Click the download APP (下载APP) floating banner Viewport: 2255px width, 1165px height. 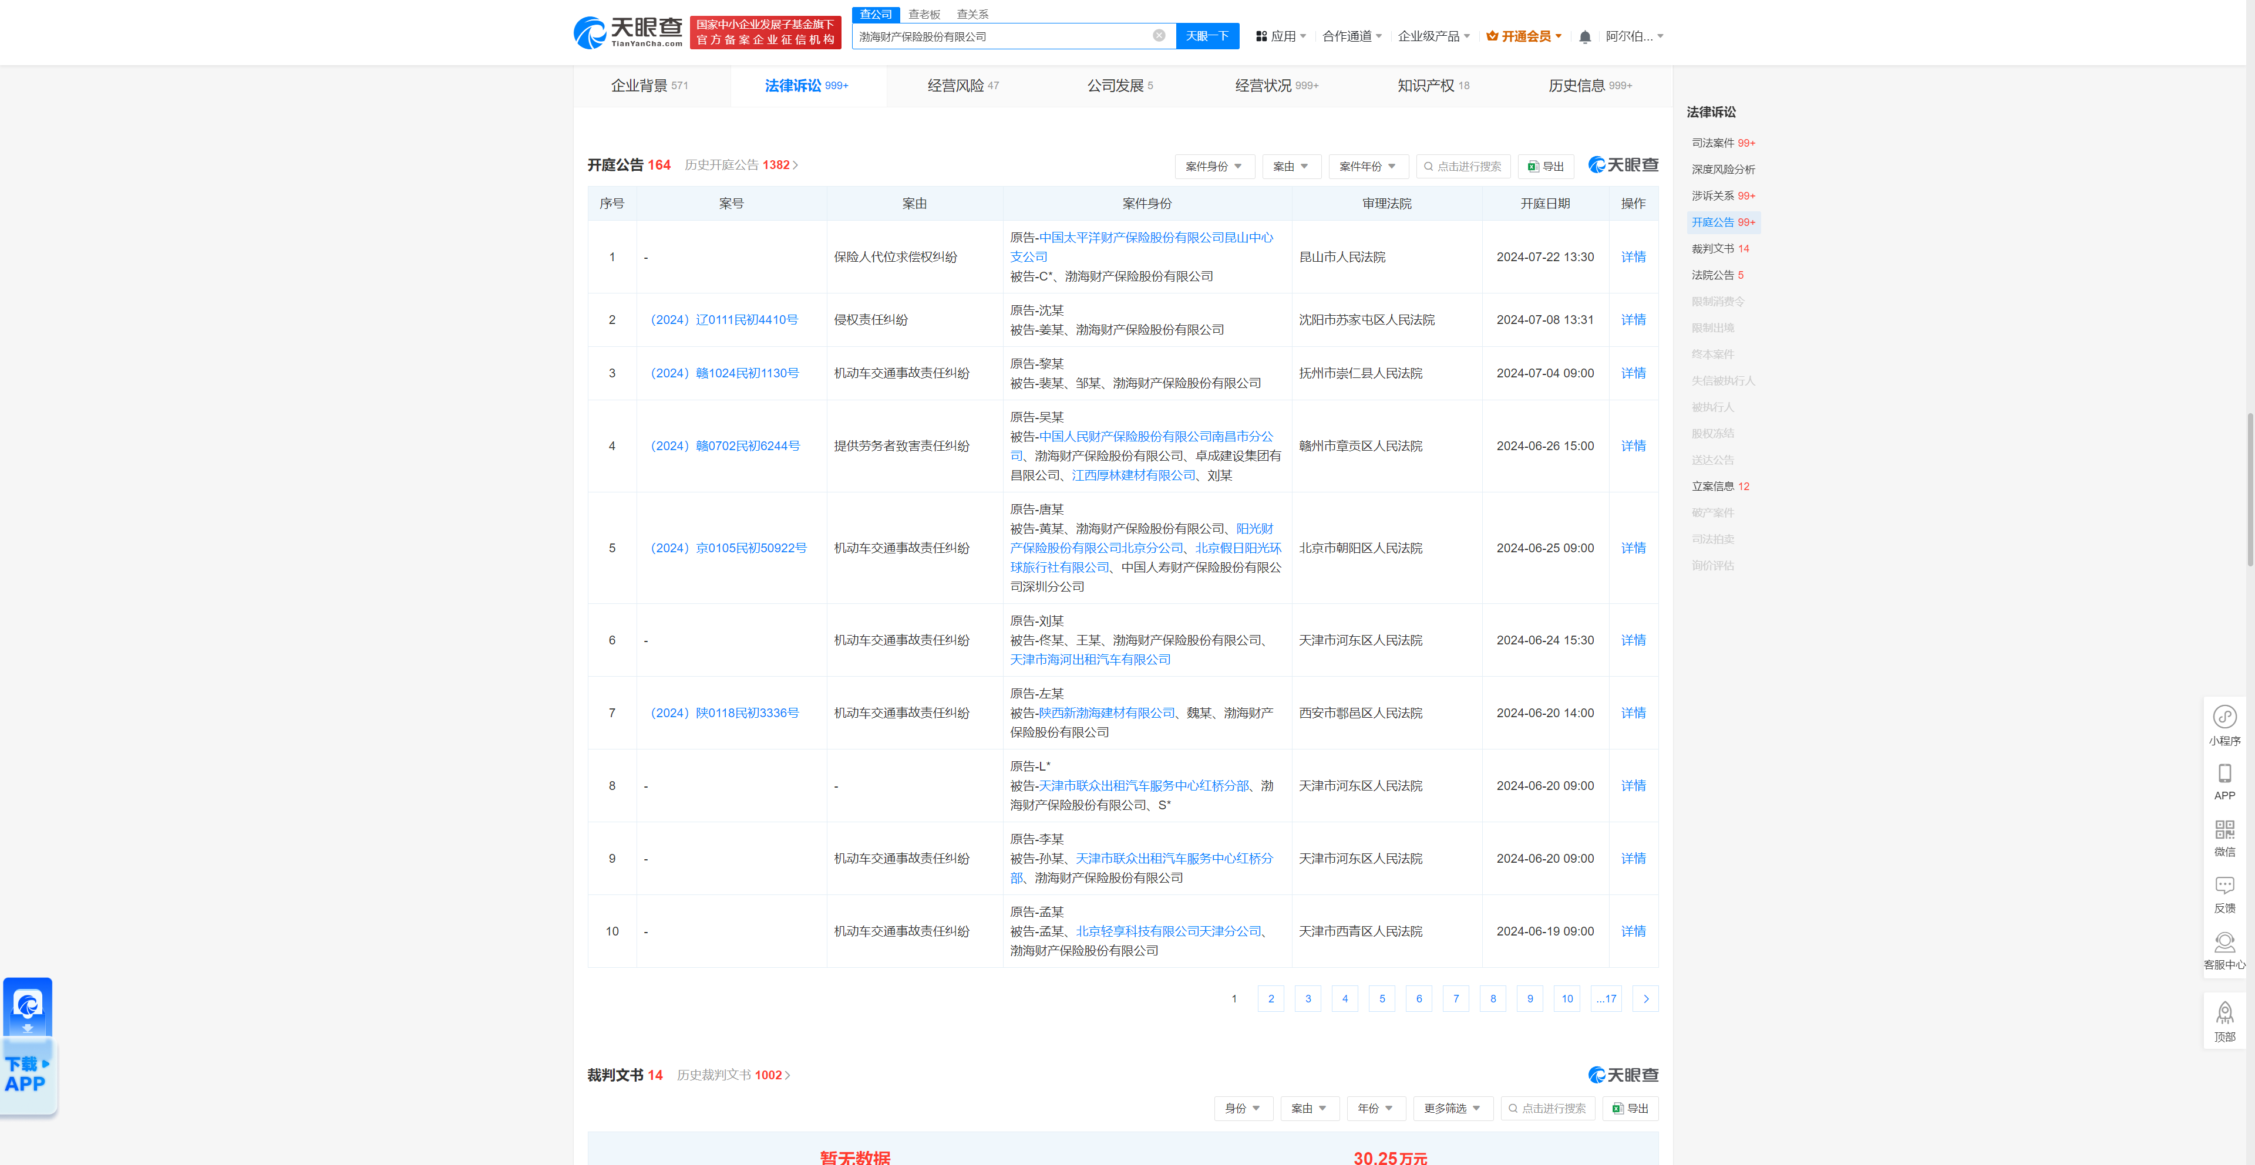click(28, 1046)
